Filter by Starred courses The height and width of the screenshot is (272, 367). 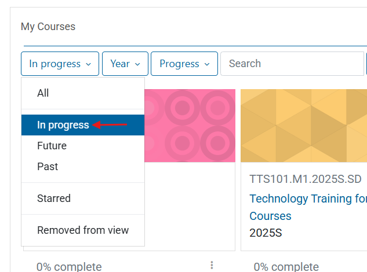pos(54,199)
